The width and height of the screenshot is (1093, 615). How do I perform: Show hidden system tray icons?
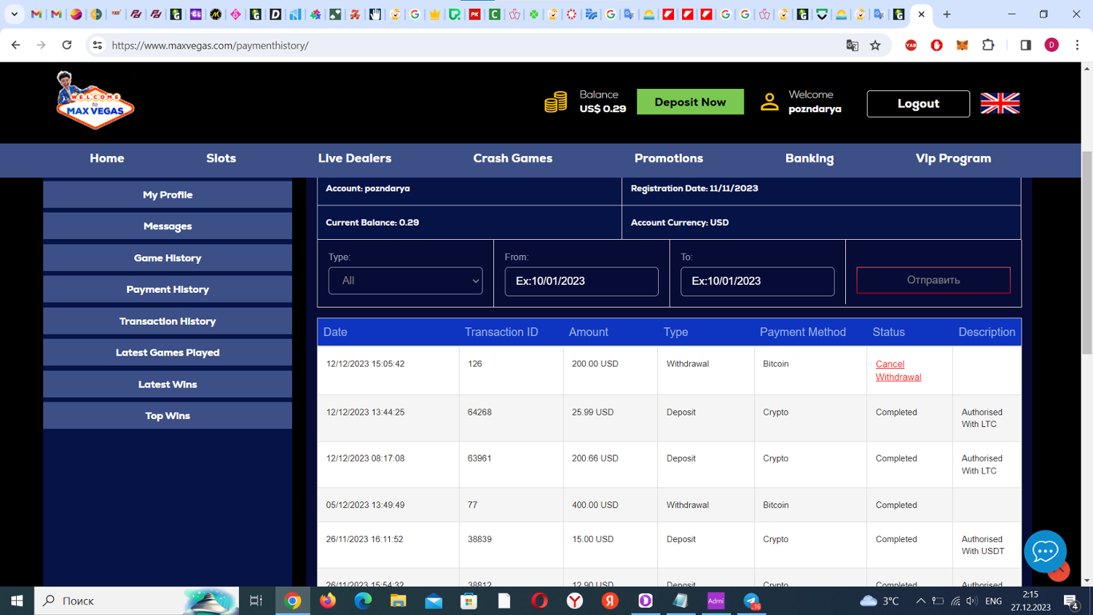(920, 601)
